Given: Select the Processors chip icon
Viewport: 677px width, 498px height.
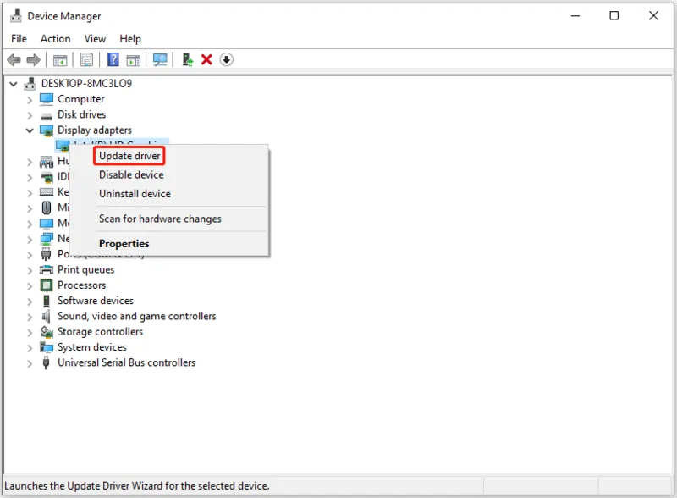Looking at the screenshot, I should (47, 285).
